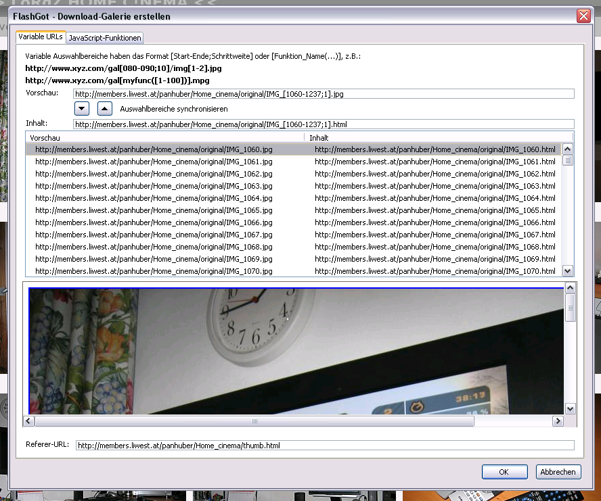Click the Abbrechen button
This screenshot has width=601, height=501.
[558, 472]
